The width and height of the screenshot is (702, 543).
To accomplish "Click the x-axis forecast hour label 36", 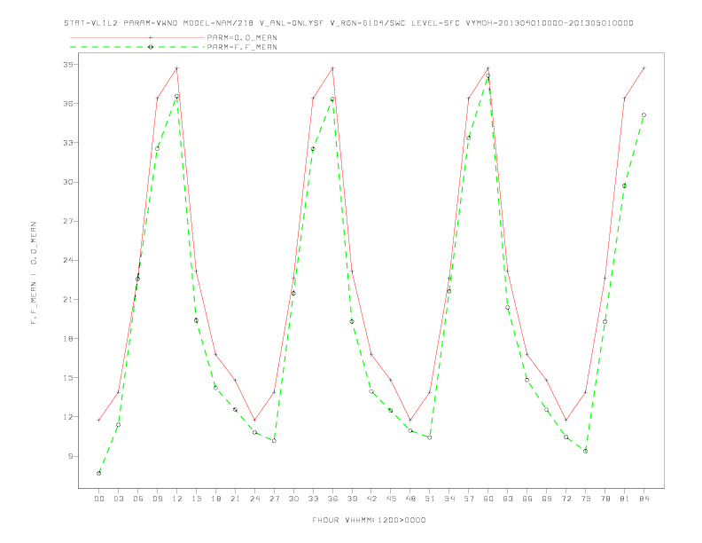I will 332,499.
